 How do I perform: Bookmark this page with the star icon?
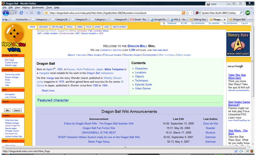pos(188,13)
